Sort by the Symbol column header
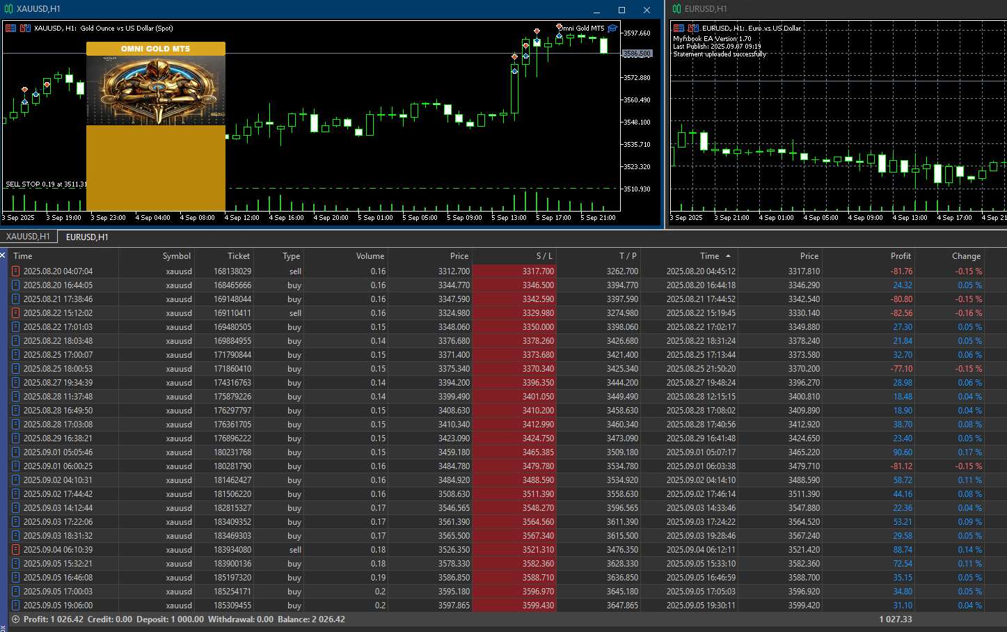This screenshot has height=632, width=1007. coord(157,256)
